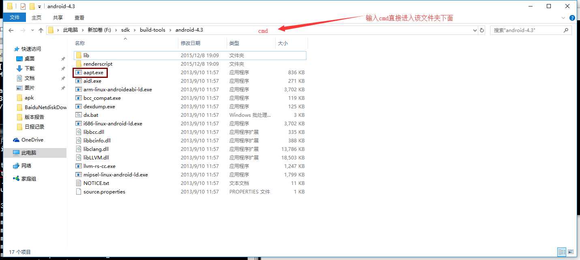The width and height of the screenshot is (580, 260).
Task: Click the search magnifier icon
Action: coord(566,30)
